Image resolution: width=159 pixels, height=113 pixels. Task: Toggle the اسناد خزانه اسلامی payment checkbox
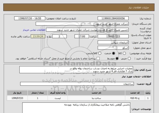98,59
